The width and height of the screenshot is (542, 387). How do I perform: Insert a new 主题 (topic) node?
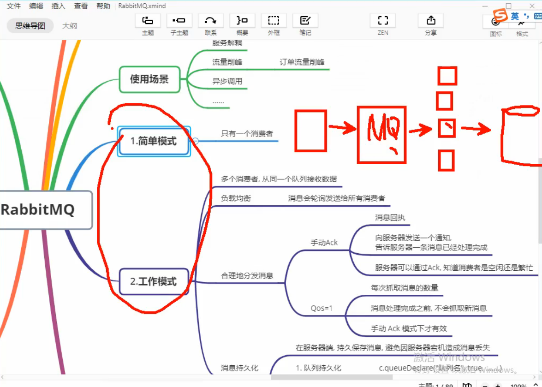148,24
